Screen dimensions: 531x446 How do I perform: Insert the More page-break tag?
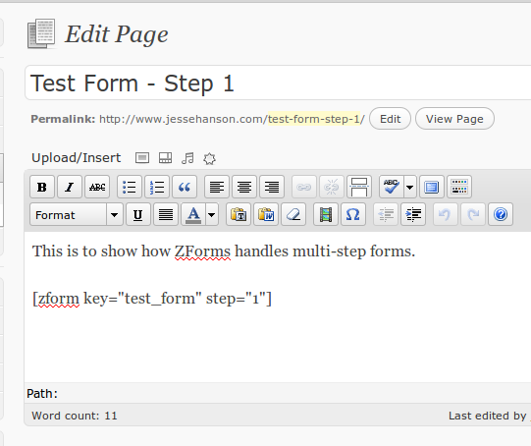(359, 187)
